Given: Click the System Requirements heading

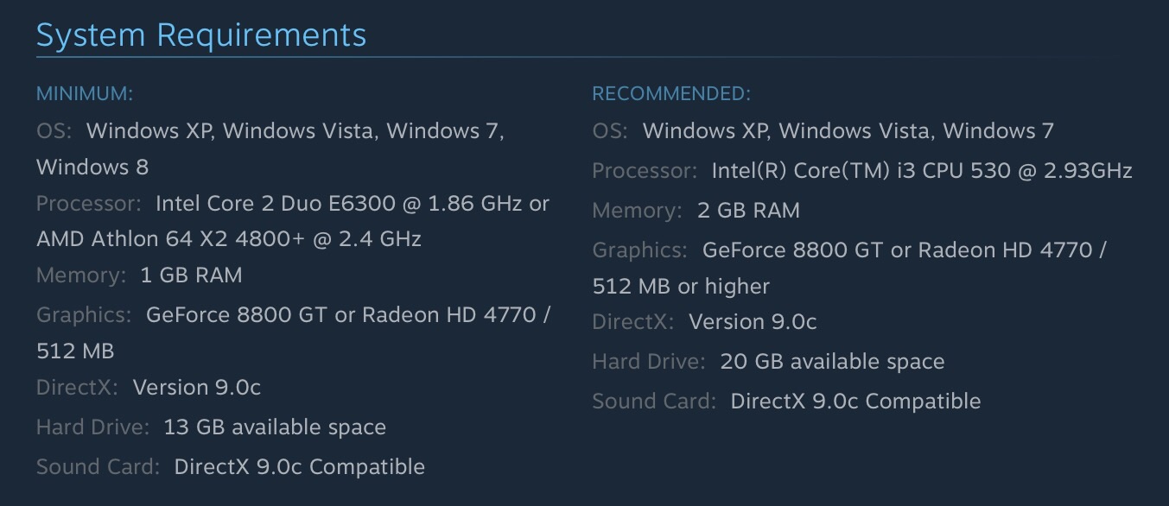Looking at the screenshot, I should point(201,35).
